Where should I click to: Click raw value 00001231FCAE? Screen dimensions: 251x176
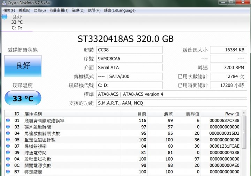[225, 146]
